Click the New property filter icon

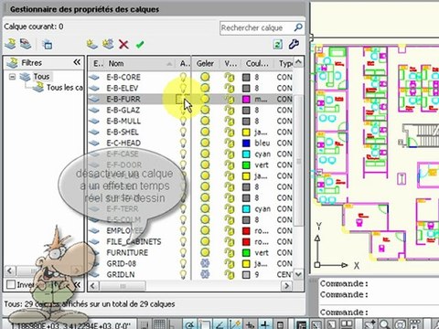coord(11,45)
